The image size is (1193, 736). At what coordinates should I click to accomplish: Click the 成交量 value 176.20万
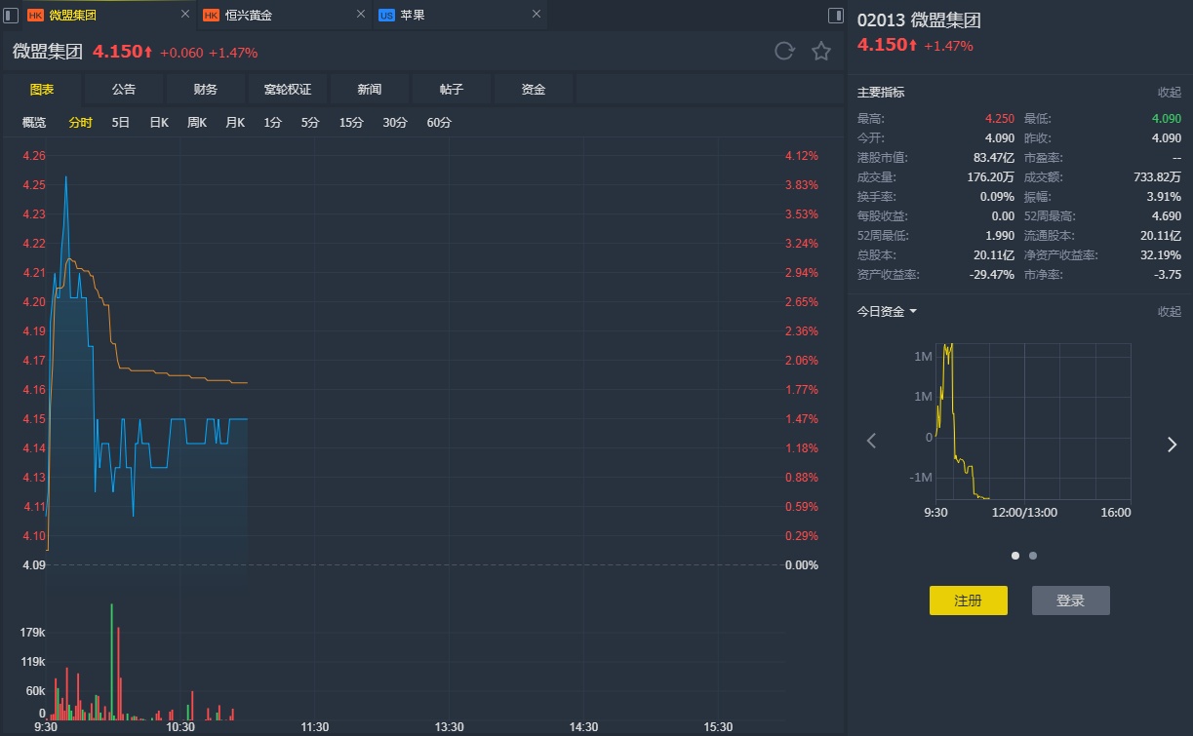pos(991,177)
